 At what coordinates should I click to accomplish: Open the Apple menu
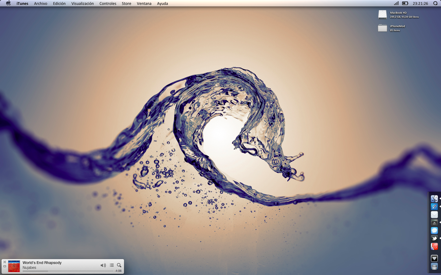(x=8, y=3)
